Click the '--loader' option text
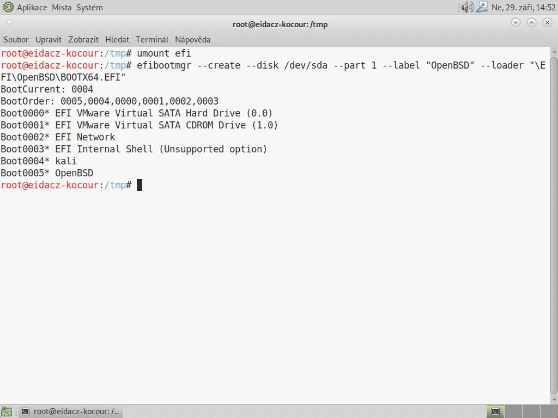Image resolution: width=558 pixels, height=418 pixels. 502,65
